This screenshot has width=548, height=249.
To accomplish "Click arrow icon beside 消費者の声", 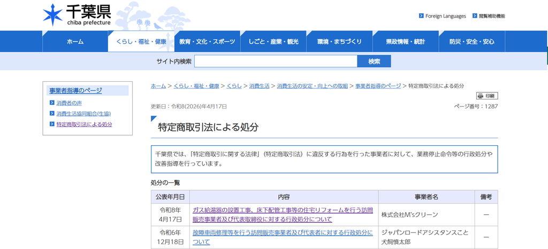I will (x=52, y=103).
